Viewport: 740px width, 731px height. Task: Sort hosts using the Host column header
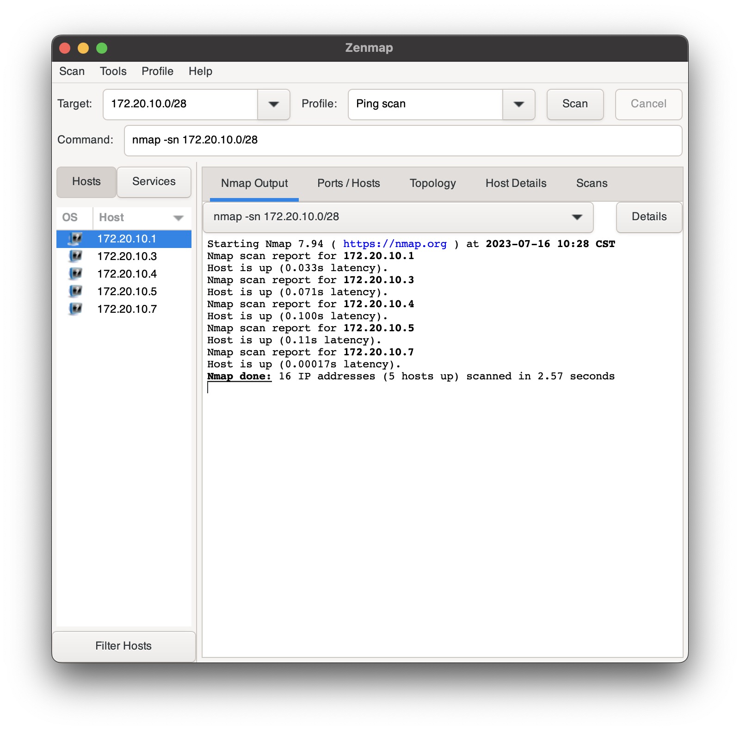(x=142, y=217)
